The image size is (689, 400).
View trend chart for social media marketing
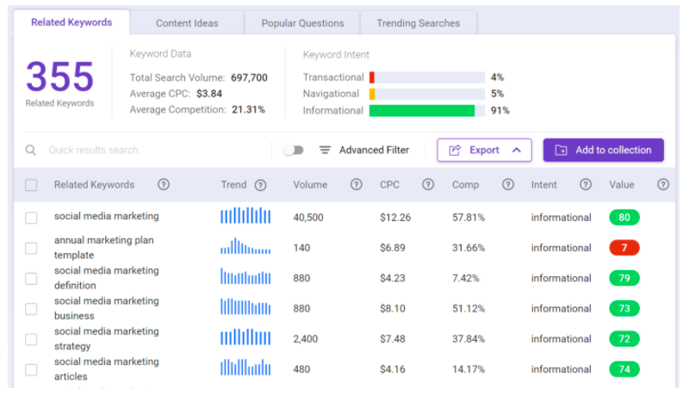245,216
